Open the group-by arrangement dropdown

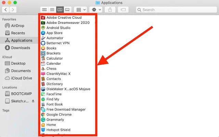point(81,10)
